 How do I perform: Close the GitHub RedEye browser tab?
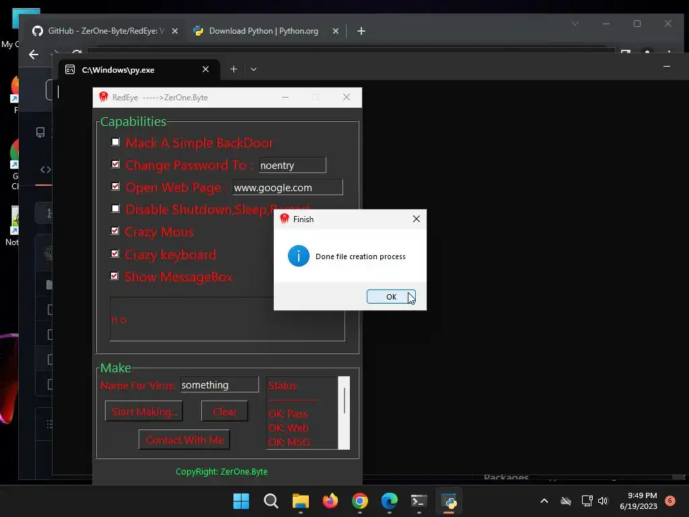[x=175, y=31]
